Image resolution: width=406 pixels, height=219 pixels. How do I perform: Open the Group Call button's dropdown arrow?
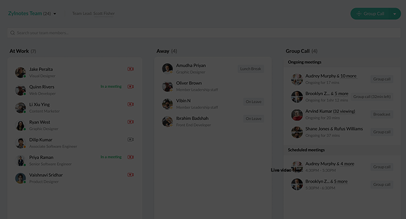[x=395, y=14]
